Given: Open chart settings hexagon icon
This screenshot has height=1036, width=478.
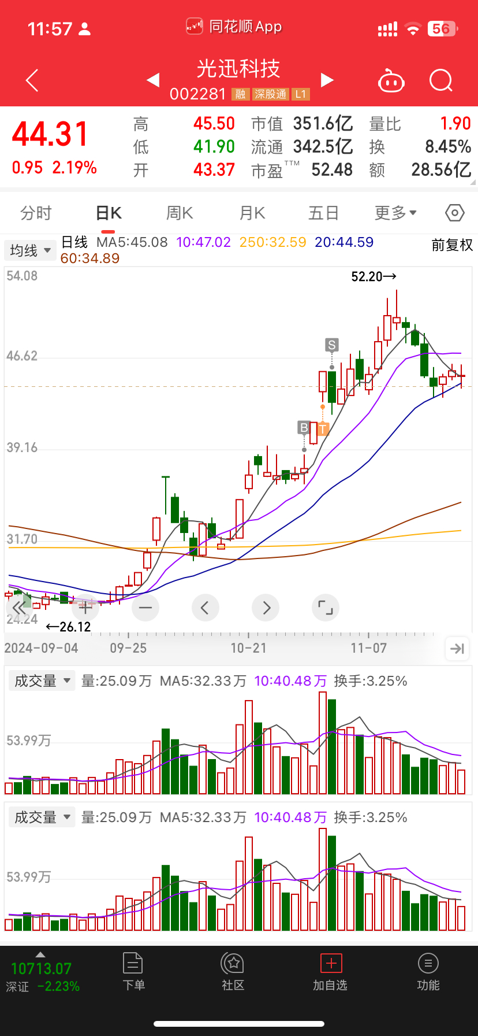Looking at the screenshot, I should [455, 213].
